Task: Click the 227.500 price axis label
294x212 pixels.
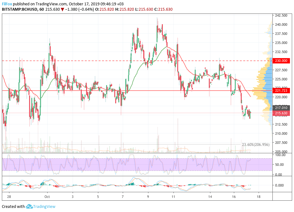Action: pos(281,70)
